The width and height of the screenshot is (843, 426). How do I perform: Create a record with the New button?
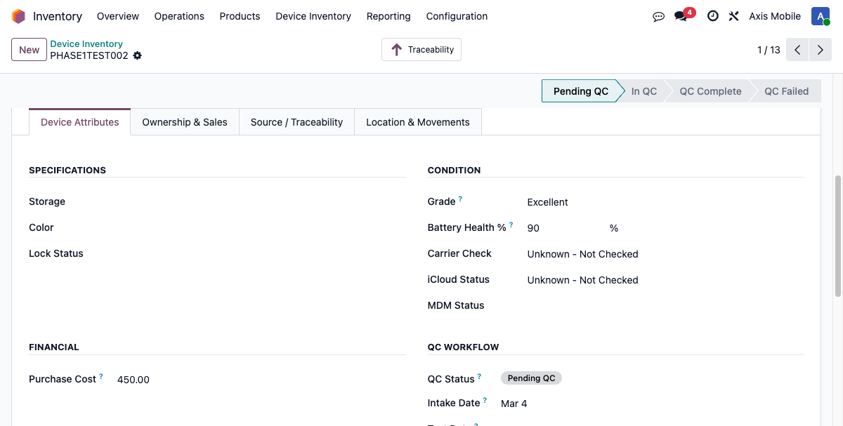28,49
